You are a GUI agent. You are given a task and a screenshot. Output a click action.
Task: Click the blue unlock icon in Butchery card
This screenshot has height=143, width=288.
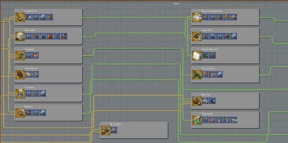(114, 130)
